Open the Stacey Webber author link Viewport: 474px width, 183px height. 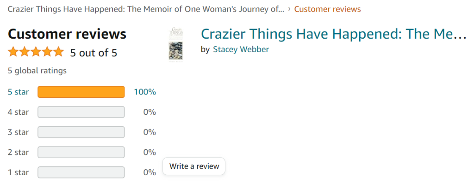241,49
